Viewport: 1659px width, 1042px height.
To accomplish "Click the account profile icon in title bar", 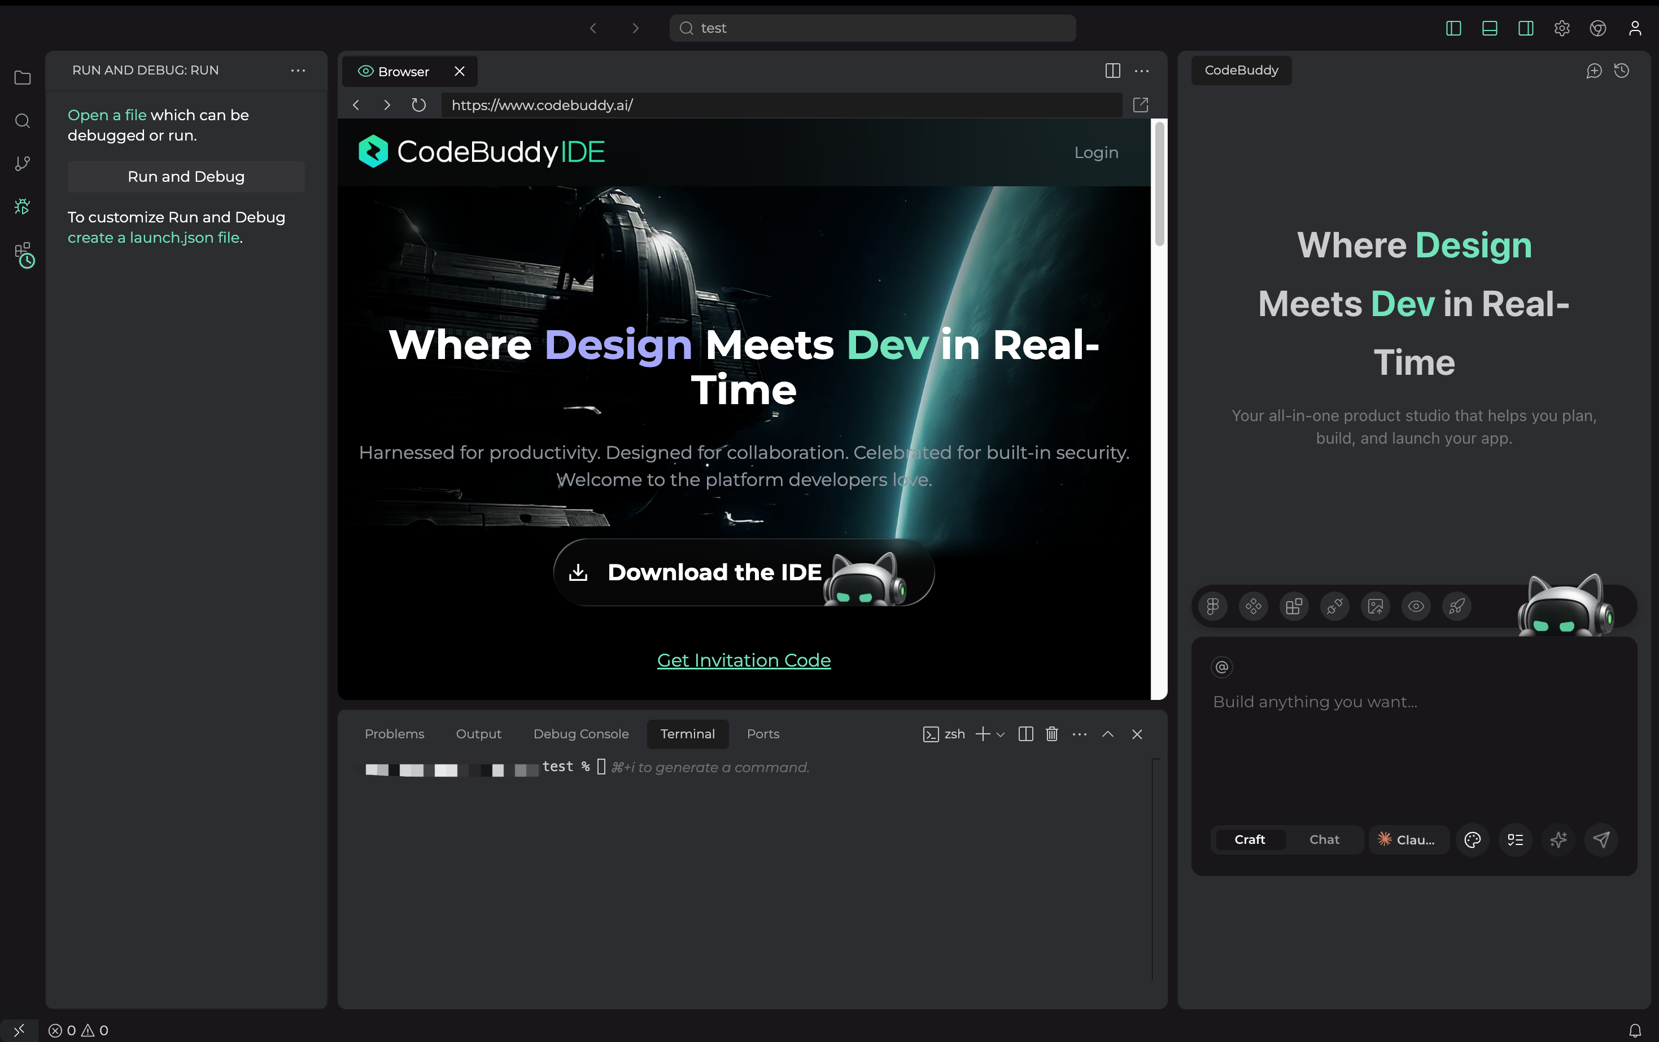I will [1634, 28].
